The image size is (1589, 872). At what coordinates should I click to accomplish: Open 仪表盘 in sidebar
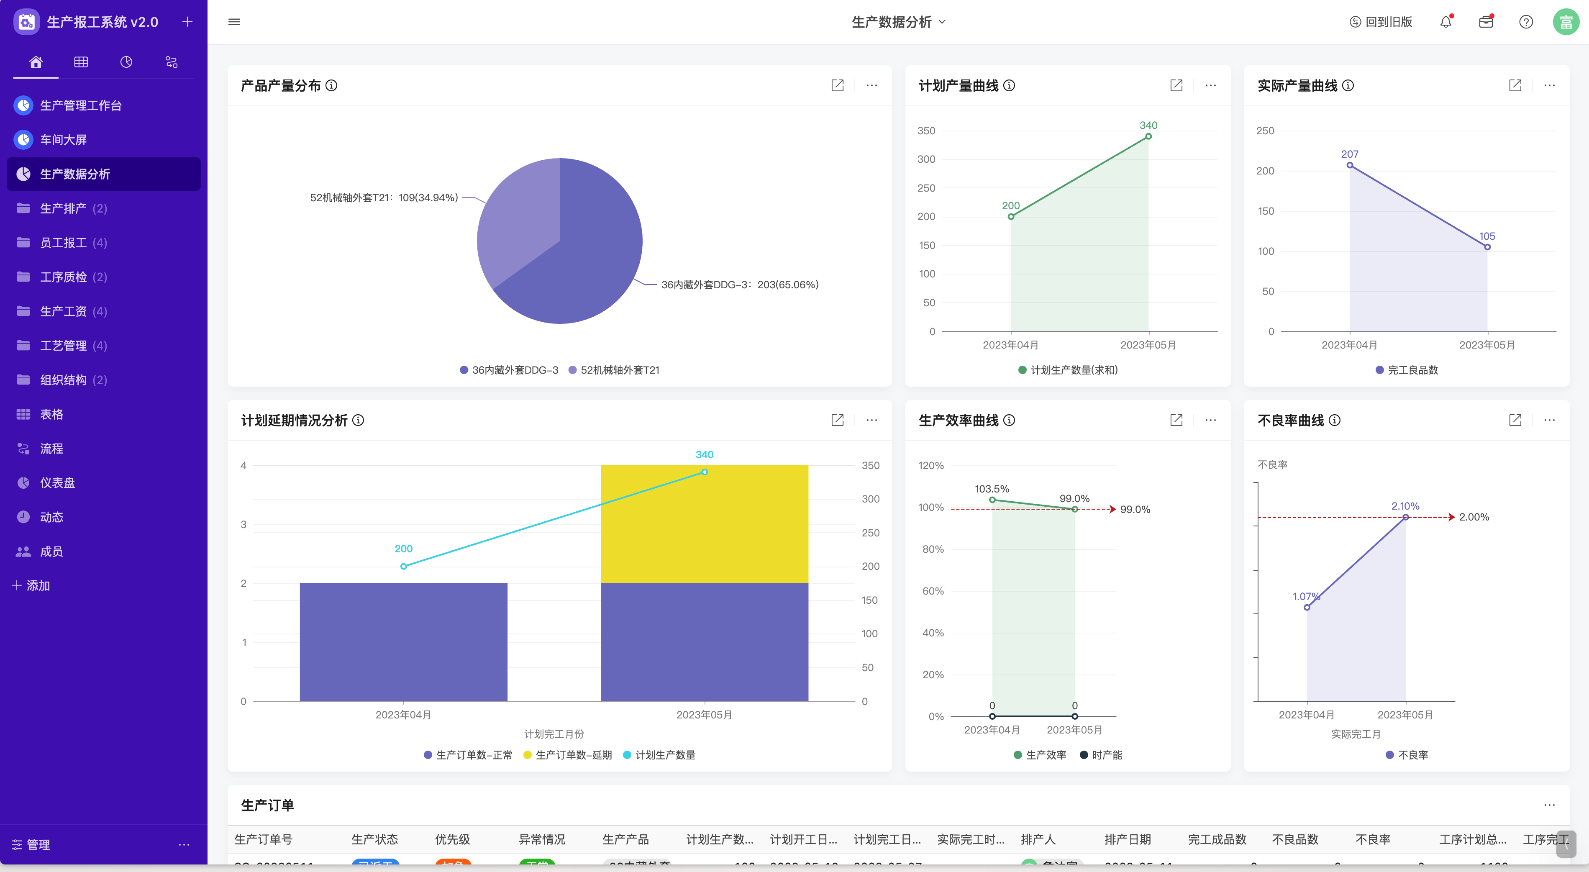coord(104,482)
